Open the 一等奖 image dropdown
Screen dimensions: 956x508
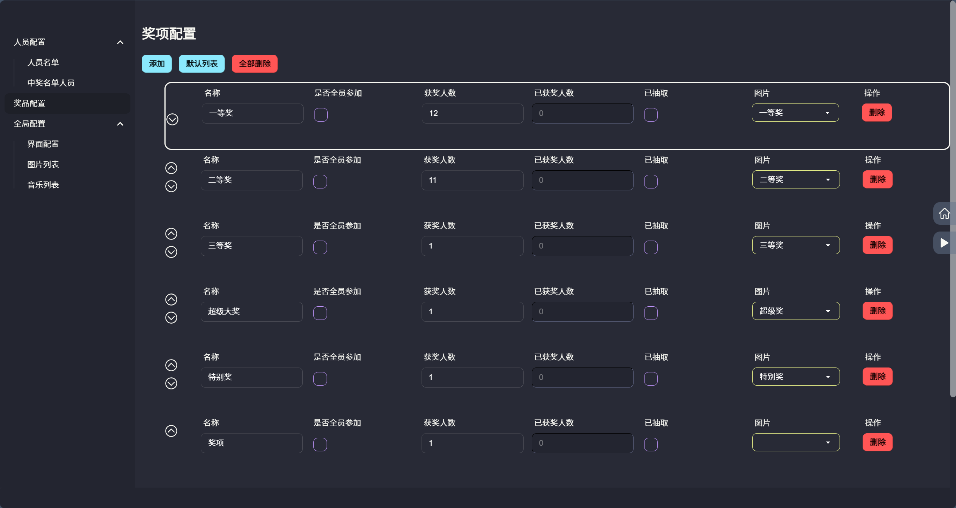pyautogui.click(x=795, y=113)
